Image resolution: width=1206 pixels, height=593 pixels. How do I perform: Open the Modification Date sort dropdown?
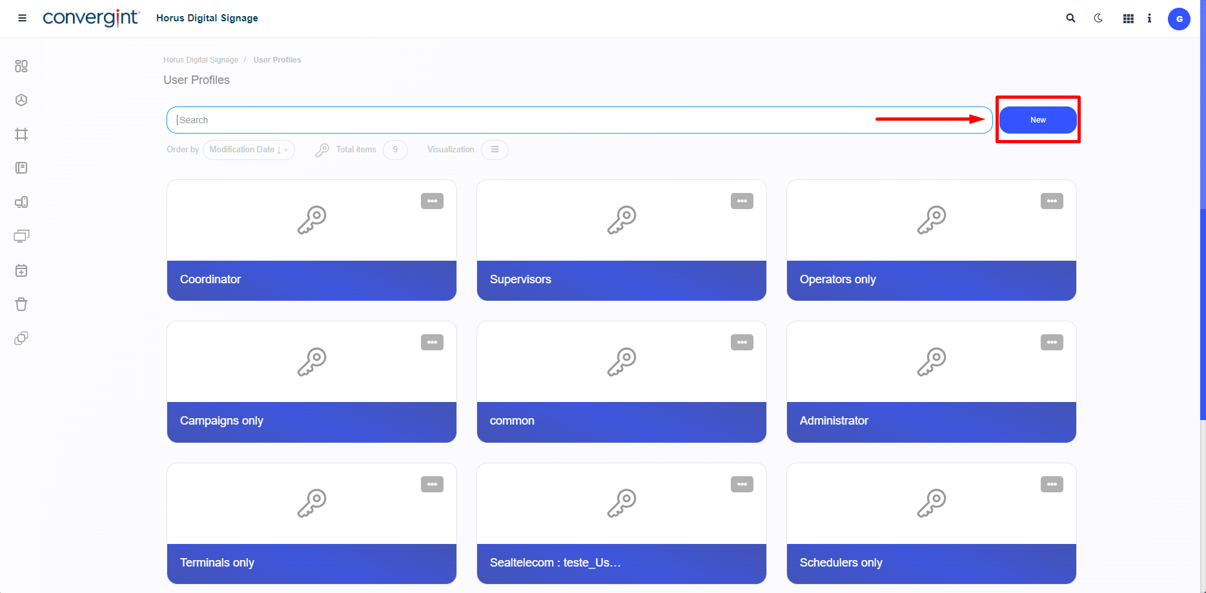coord(248,149)
